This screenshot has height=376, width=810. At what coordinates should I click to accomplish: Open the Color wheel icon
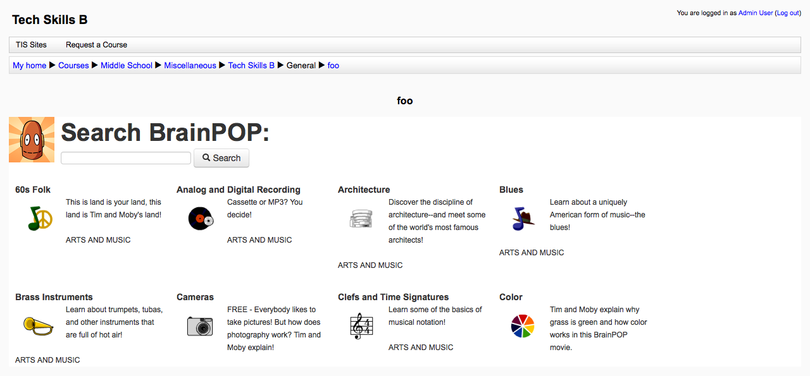pyautogui.click(x=523, y=326)
